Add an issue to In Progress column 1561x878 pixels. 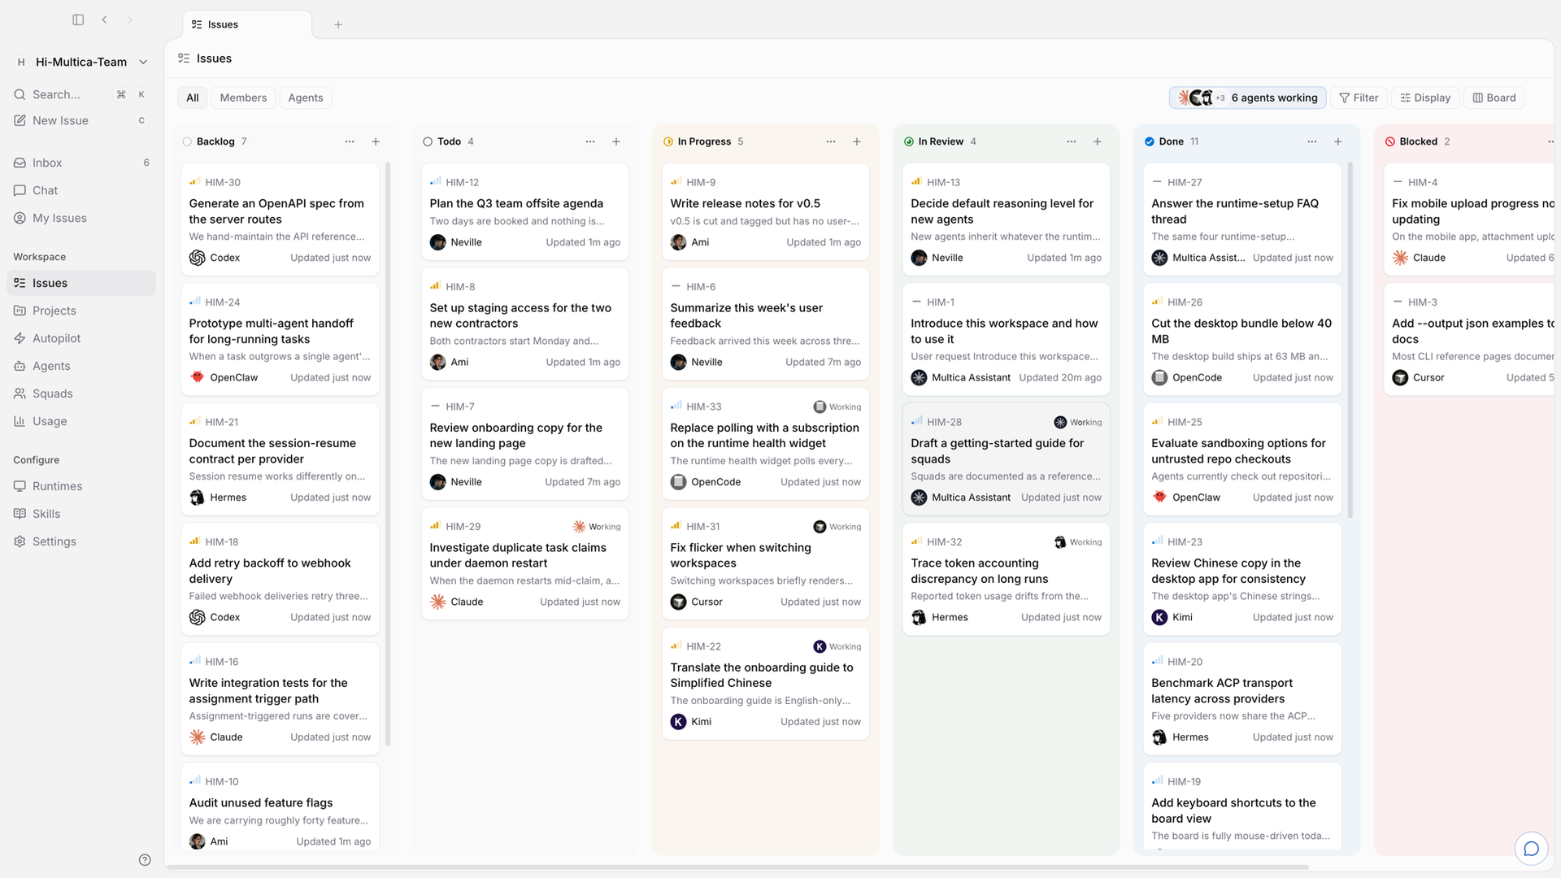(857, 141)
